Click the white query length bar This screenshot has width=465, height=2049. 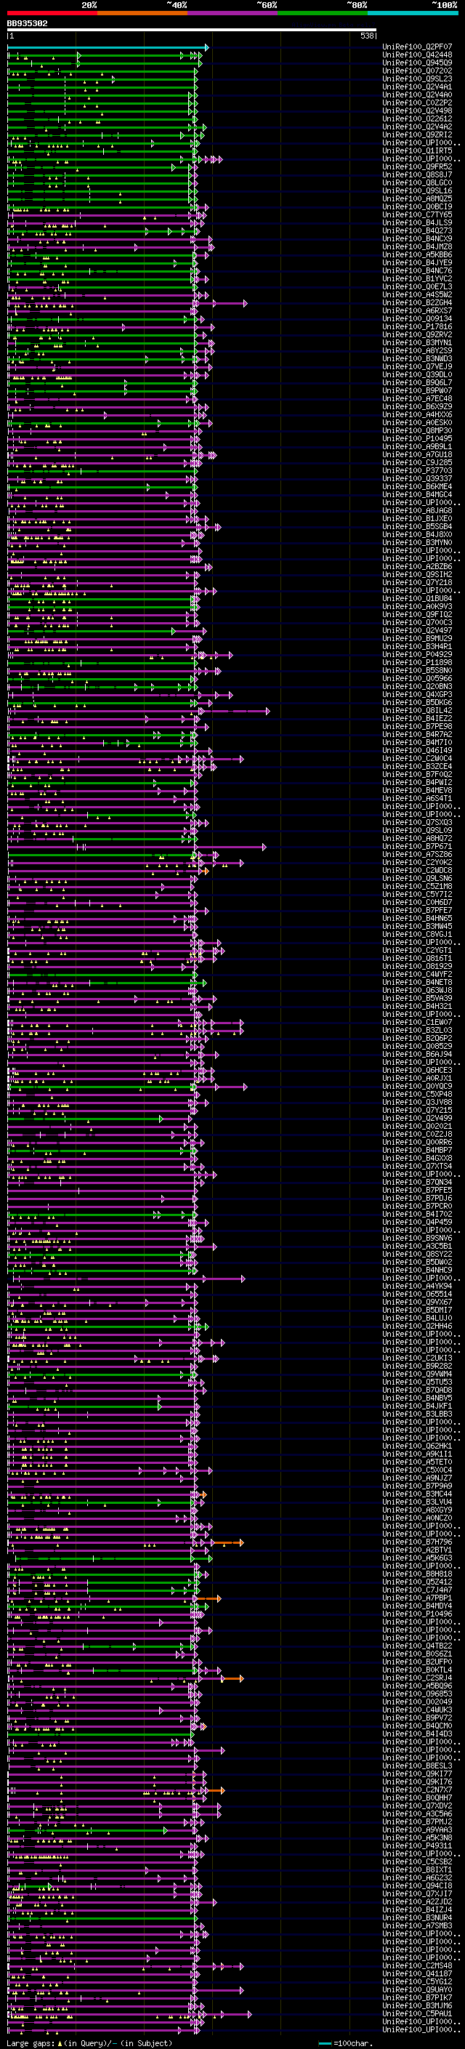click(x=192, y=31)
